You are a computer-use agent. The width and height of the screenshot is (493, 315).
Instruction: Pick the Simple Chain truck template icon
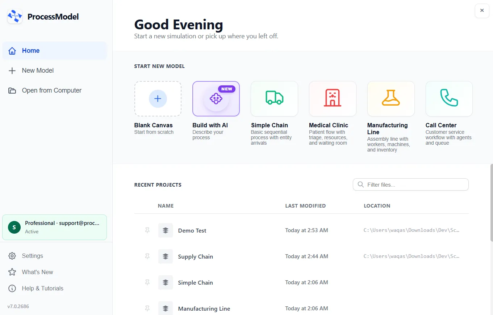[x=275, y=98]
